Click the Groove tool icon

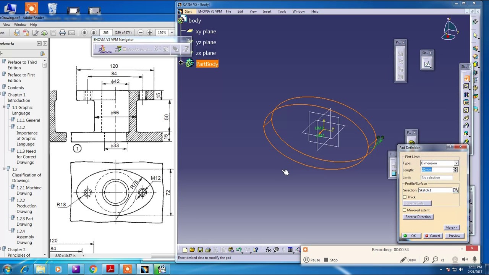click(x=466, y=102)
